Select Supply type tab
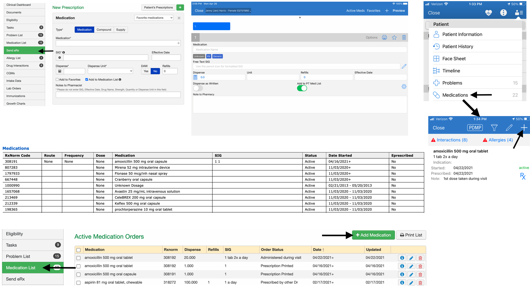Screen dimensions: 530x291 (121, 30)
